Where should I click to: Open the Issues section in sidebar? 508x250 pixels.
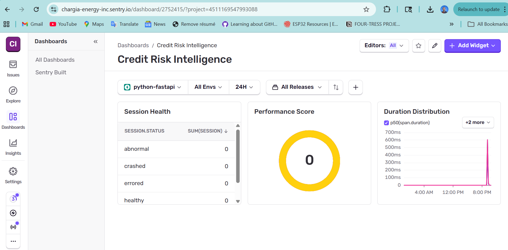click(x=13, y=68)
